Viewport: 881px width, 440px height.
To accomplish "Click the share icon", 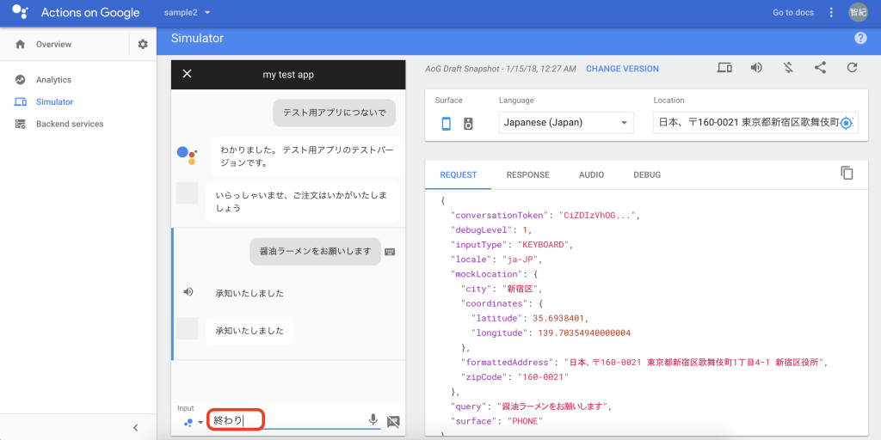I will coord(820,68).
